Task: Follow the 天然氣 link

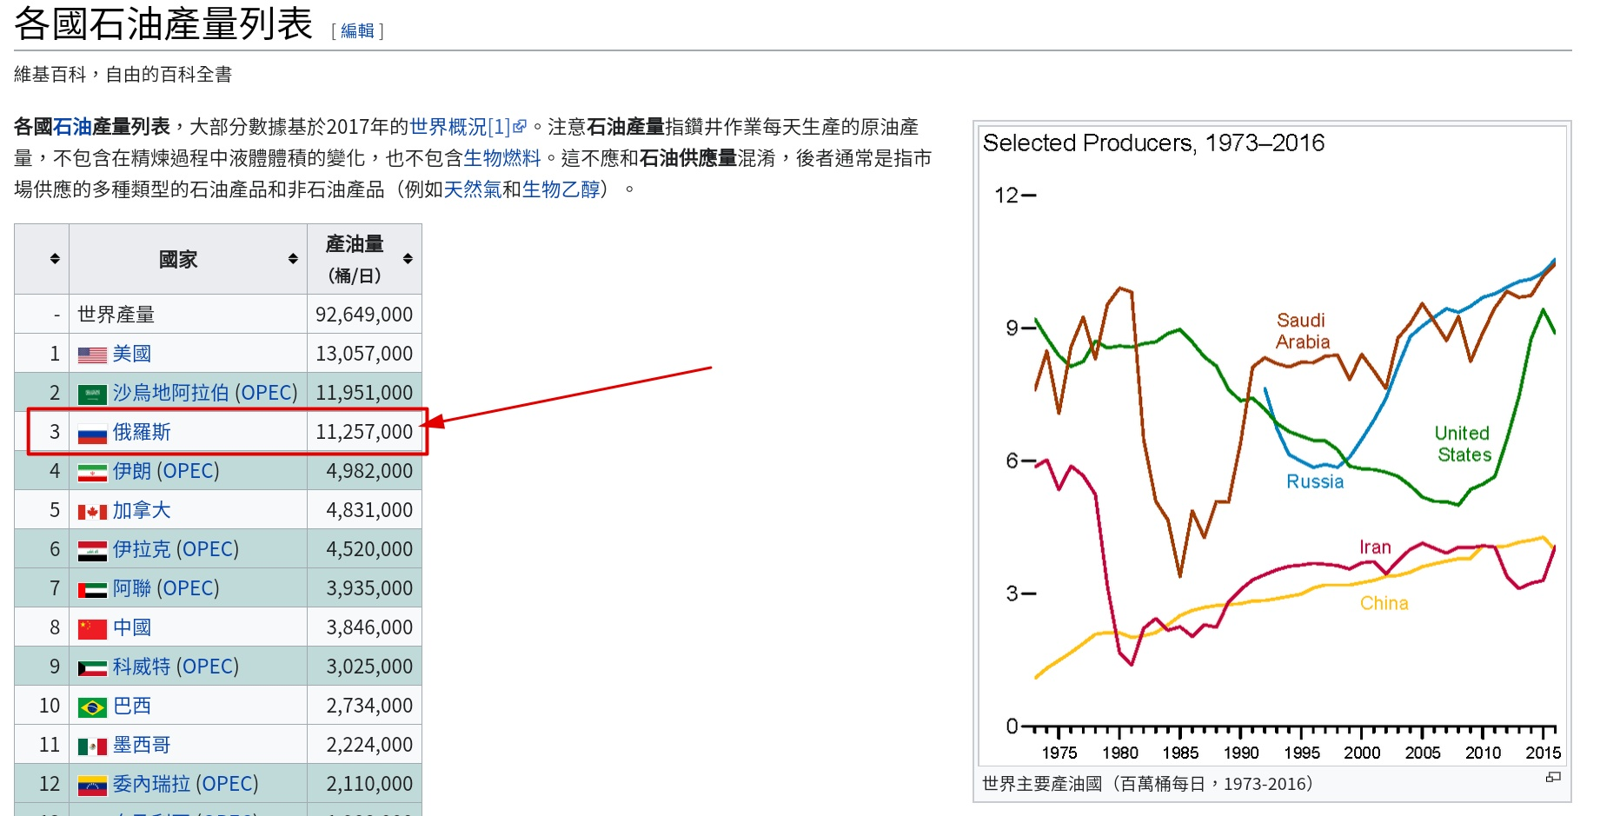Action: (x=473, y=189)
